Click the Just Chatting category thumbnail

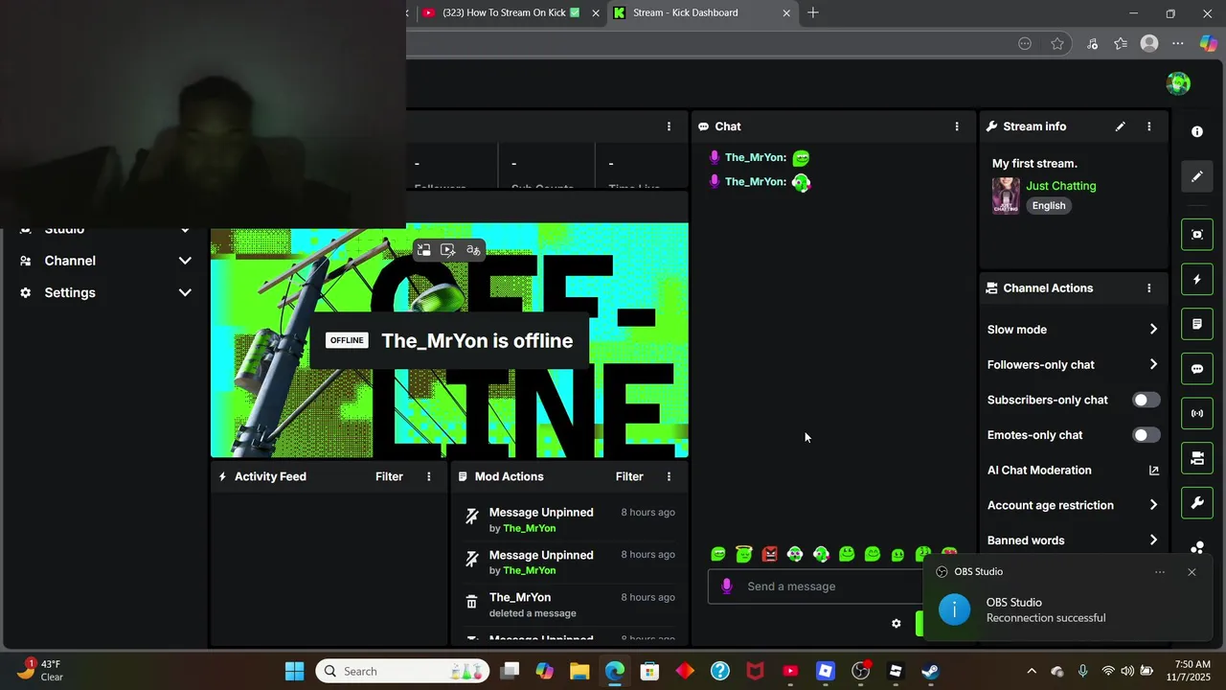click(1006, 195)
